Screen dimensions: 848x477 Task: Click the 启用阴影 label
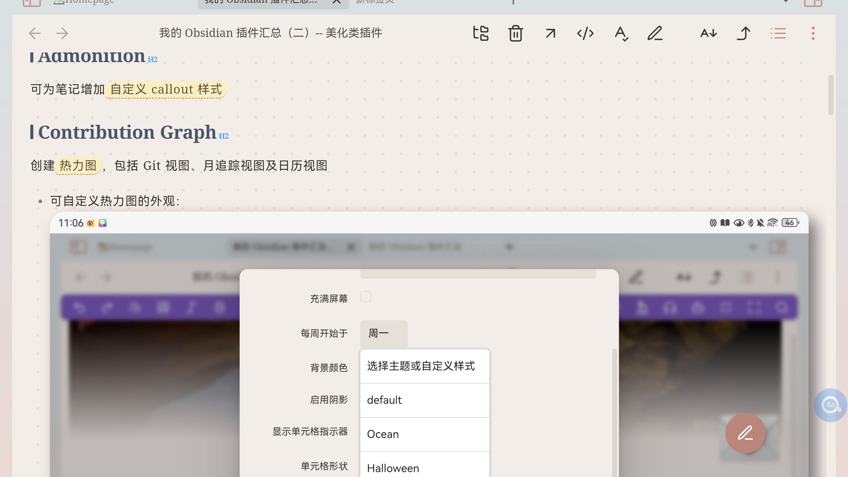point(329,400)
